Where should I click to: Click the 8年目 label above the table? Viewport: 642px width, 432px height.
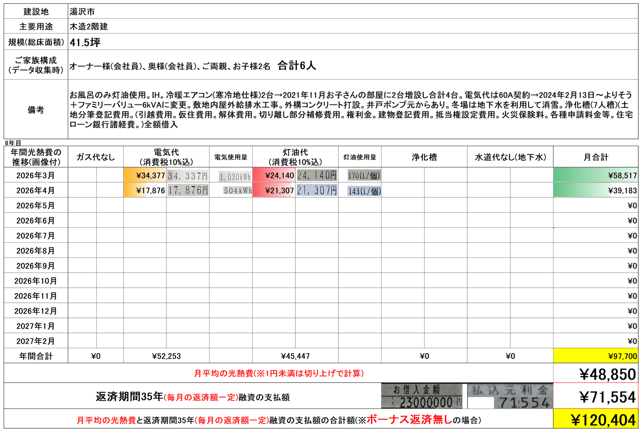pyautogui.click(x=13, y=143)
